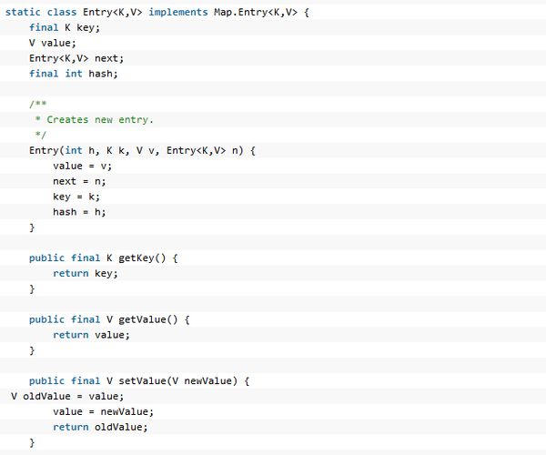The height and width of the screenshot is (455, 546).
Task: Click the assignment 'next = n;'
Action: pyautogui.click(x=79, y=181)
